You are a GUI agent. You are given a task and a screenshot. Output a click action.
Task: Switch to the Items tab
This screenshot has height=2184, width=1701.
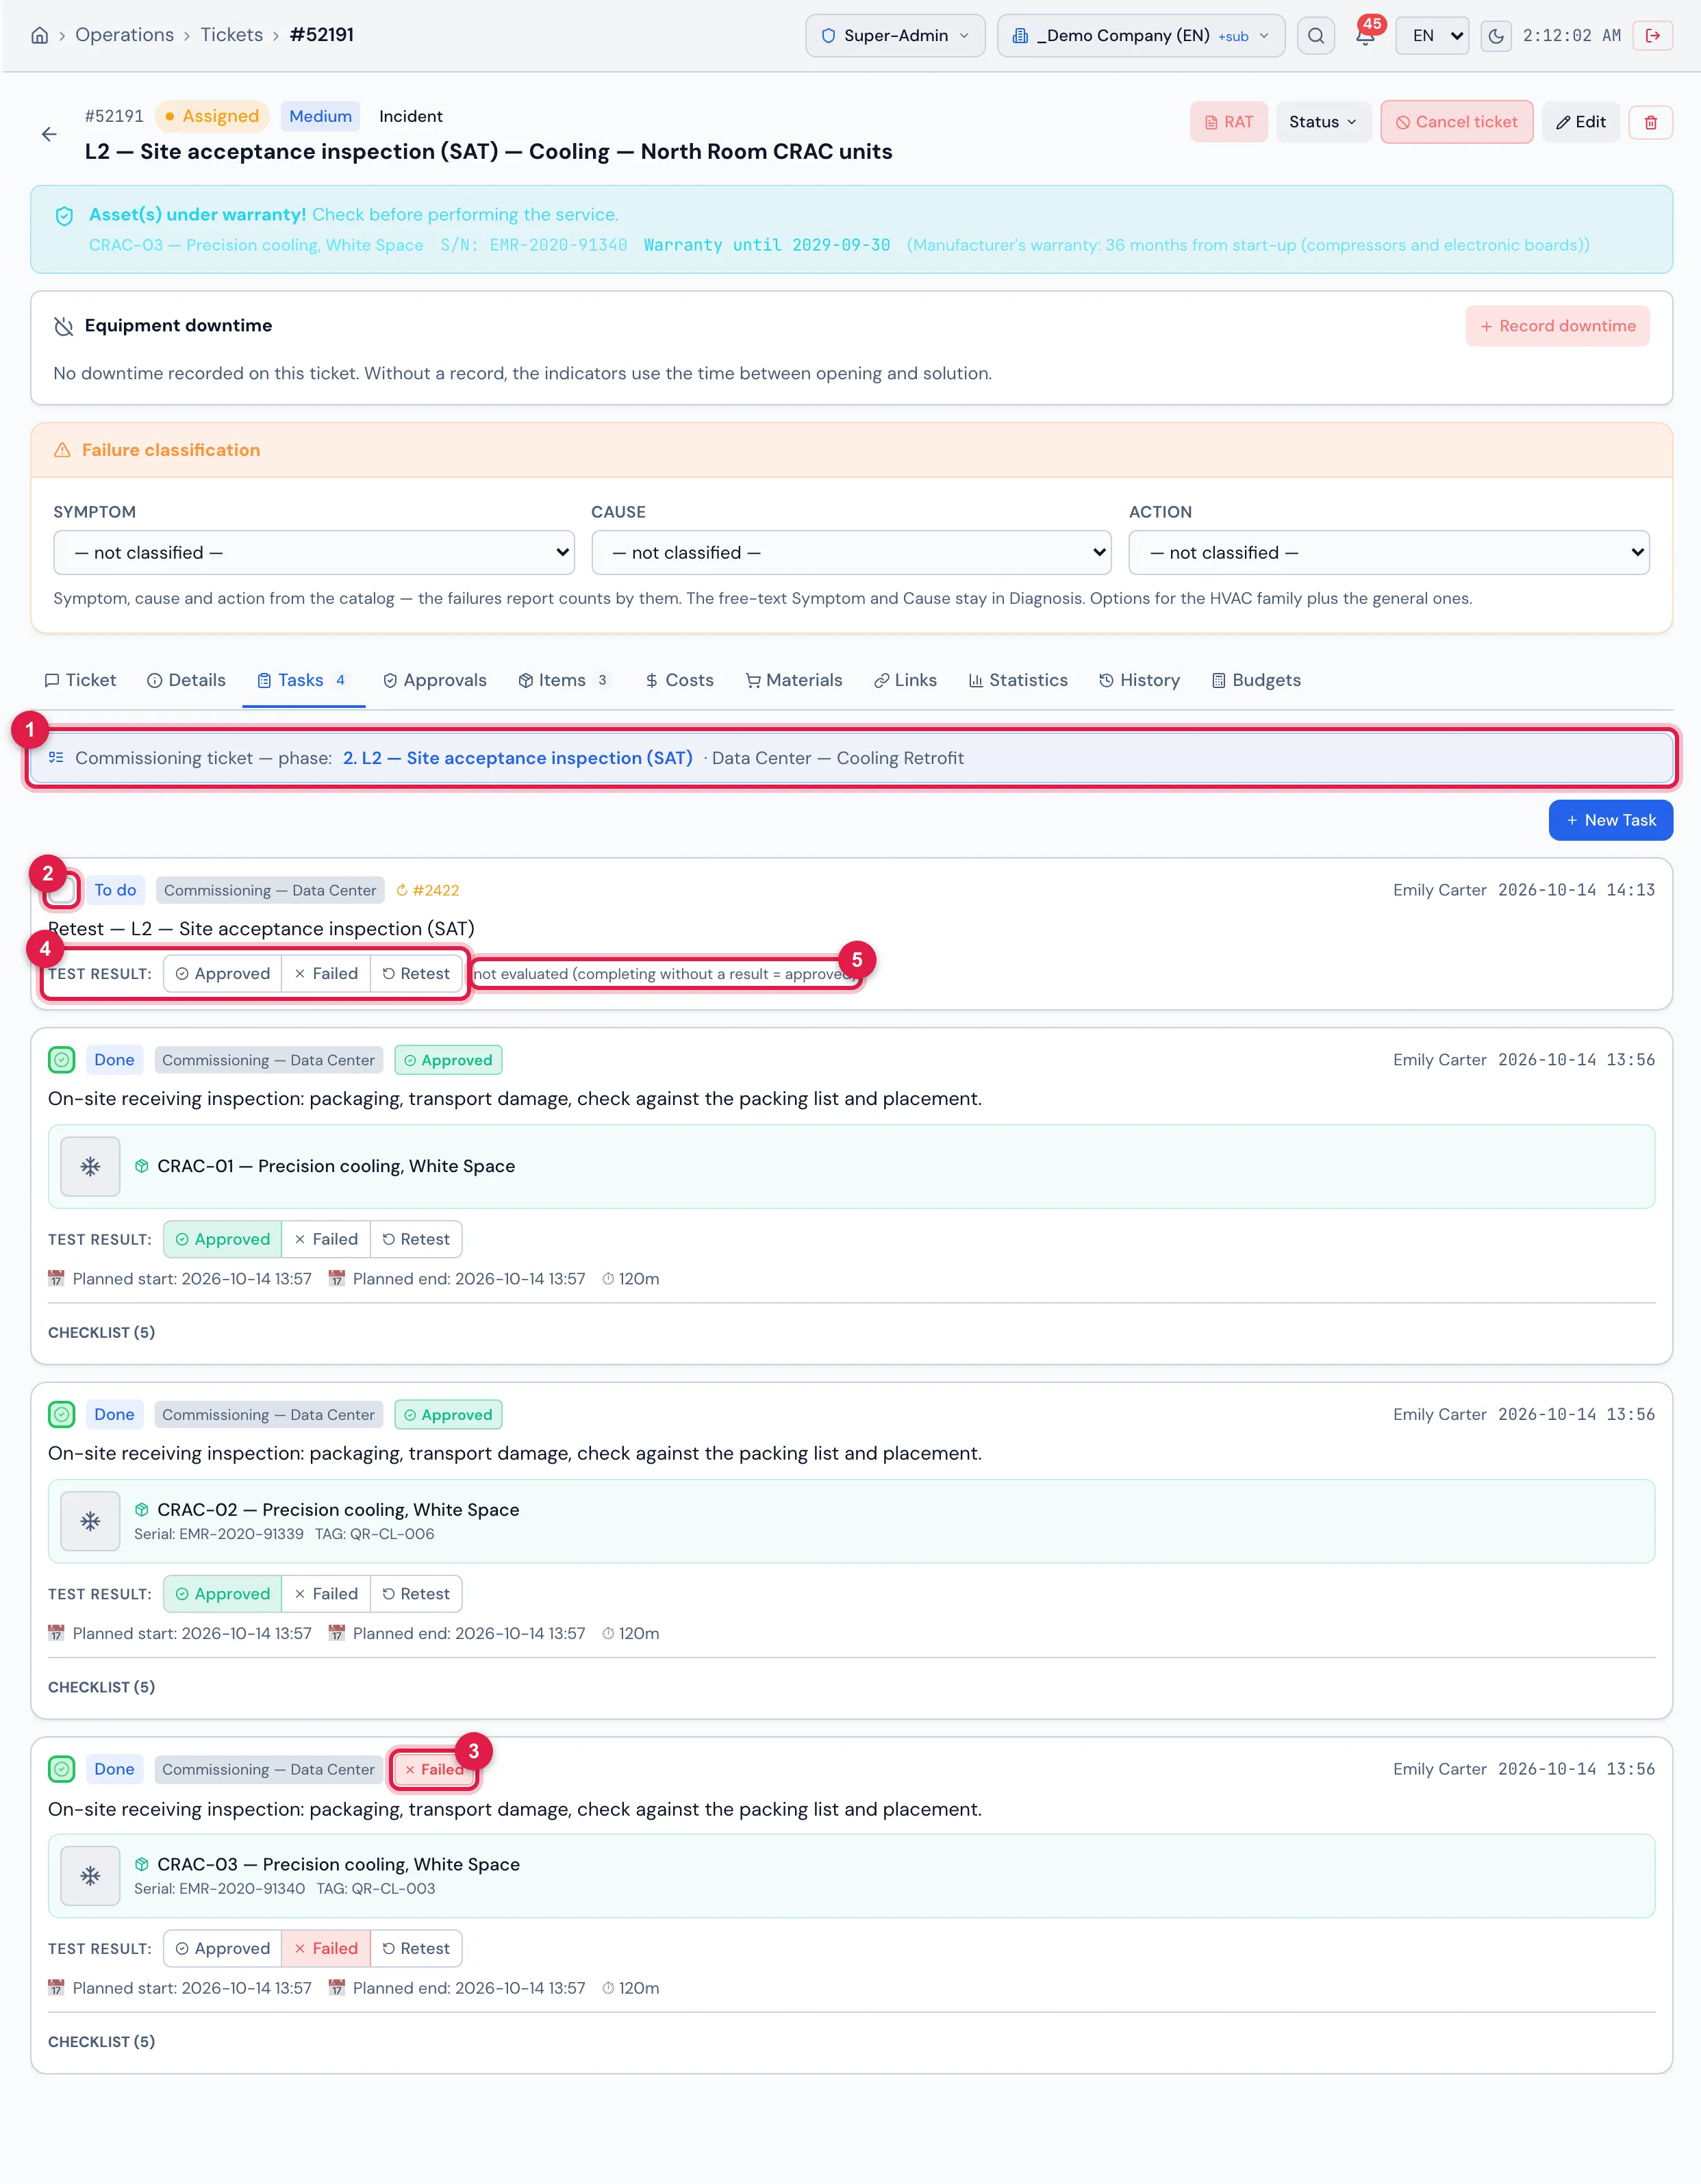coord(562,680)
